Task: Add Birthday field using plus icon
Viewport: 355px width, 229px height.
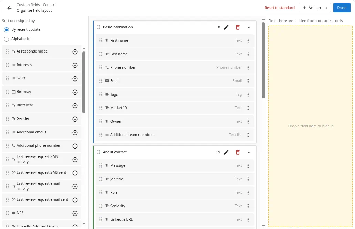Action: coord(75,92)
